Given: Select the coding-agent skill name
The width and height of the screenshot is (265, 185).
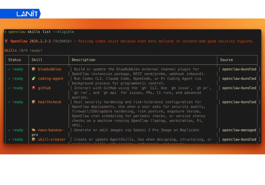Looking at the screenshot, I should (51, 78).
